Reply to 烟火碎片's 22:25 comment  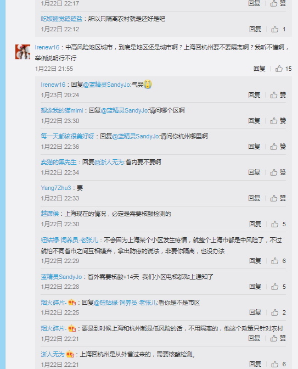[255, 312]
